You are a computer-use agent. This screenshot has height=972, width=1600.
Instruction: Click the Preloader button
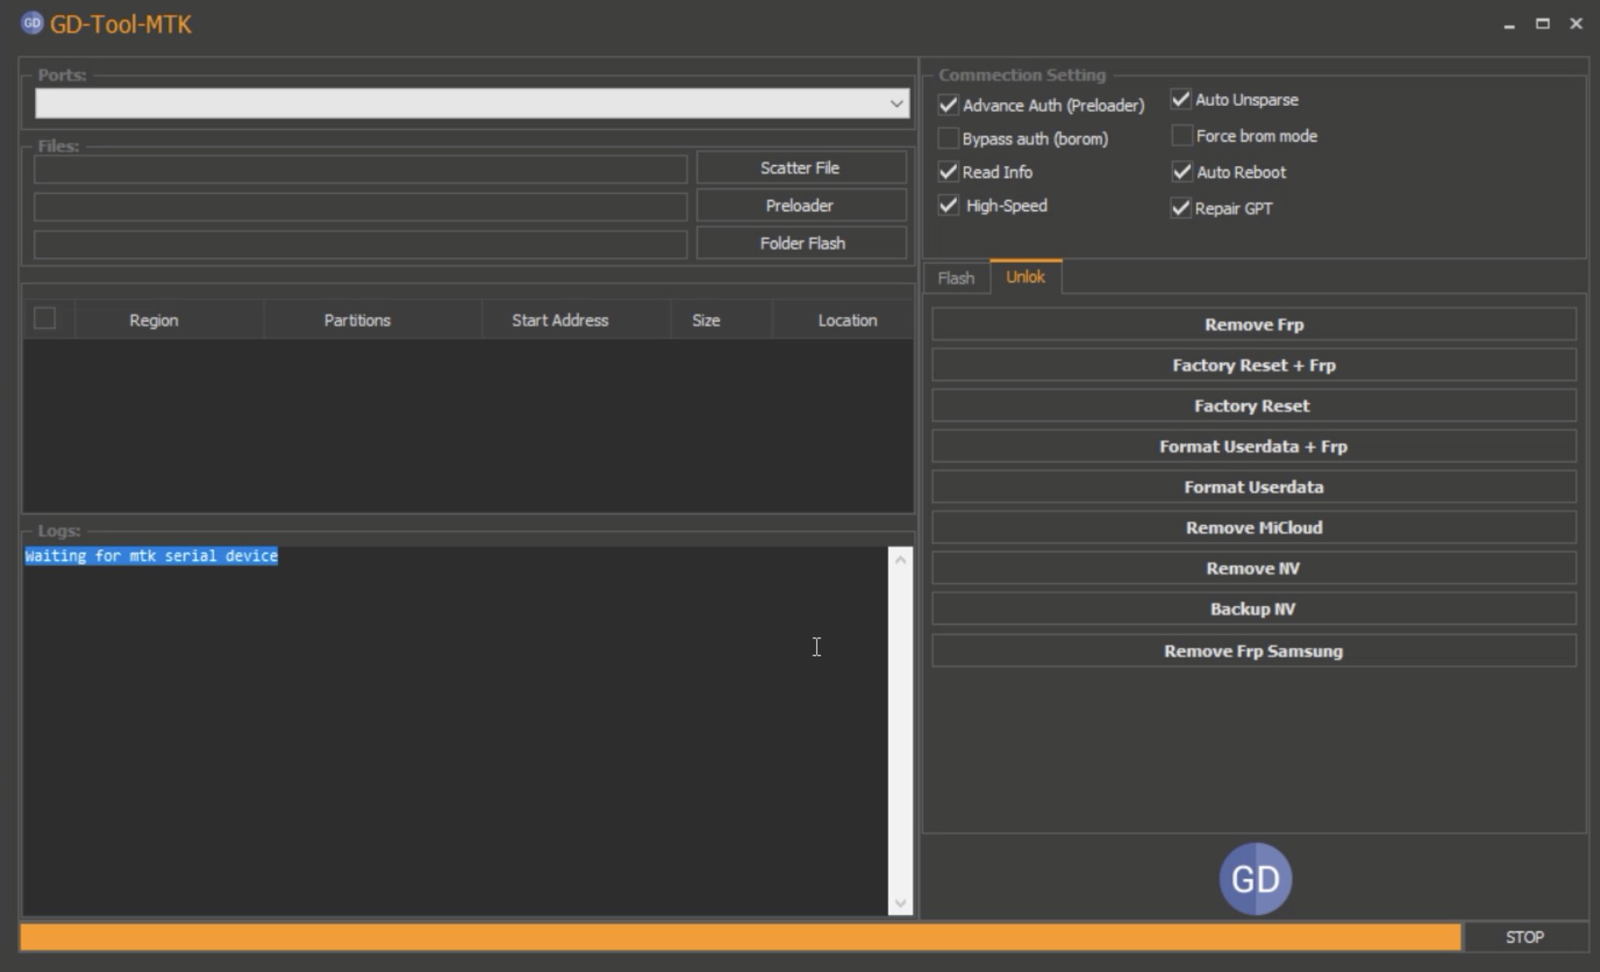(x=800, y=206)
